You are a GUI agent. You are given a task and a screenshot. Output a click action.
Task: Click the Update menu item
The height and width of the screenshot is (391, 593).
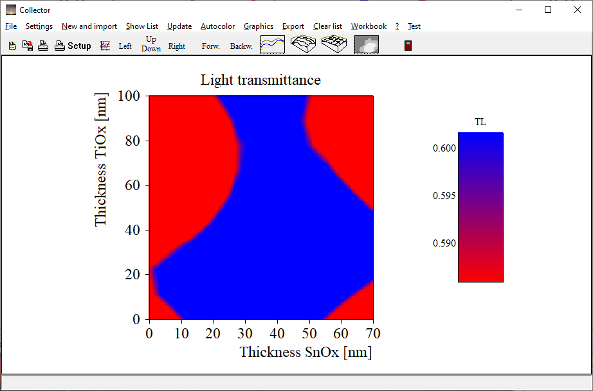179,26
